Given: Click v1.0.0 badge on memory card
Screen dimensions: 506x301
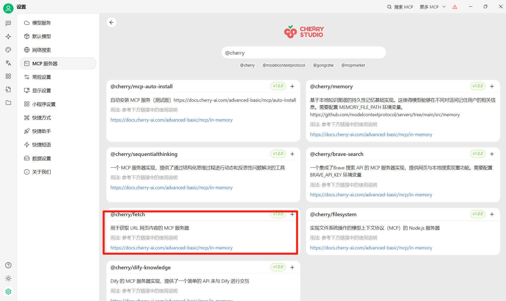Looking at the screenshot, I should (x=478, y=86).
